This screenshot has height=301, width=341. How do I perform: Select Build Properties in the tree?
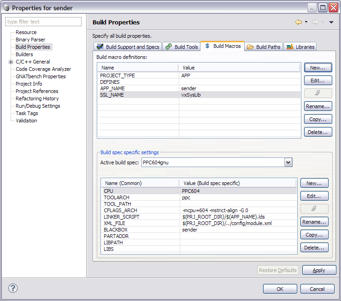(x=33, y=47)
